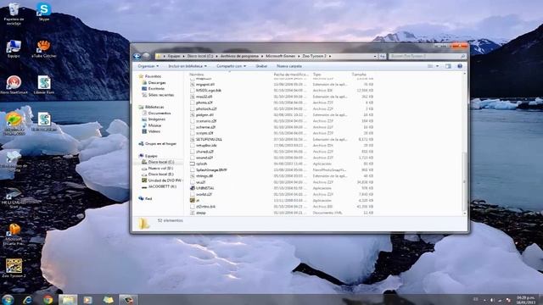Select Documentos library in the sidebar

point(160,114)
